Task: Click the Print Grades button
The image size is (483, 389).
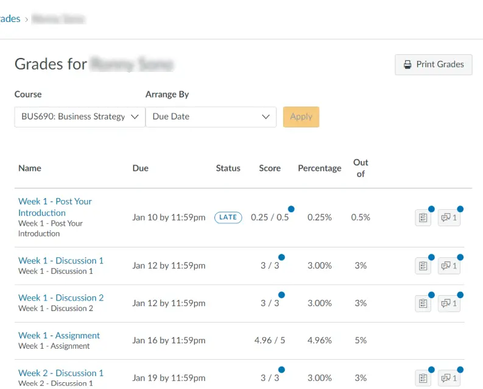Action: pyautogui.click(x=434, y=65)
